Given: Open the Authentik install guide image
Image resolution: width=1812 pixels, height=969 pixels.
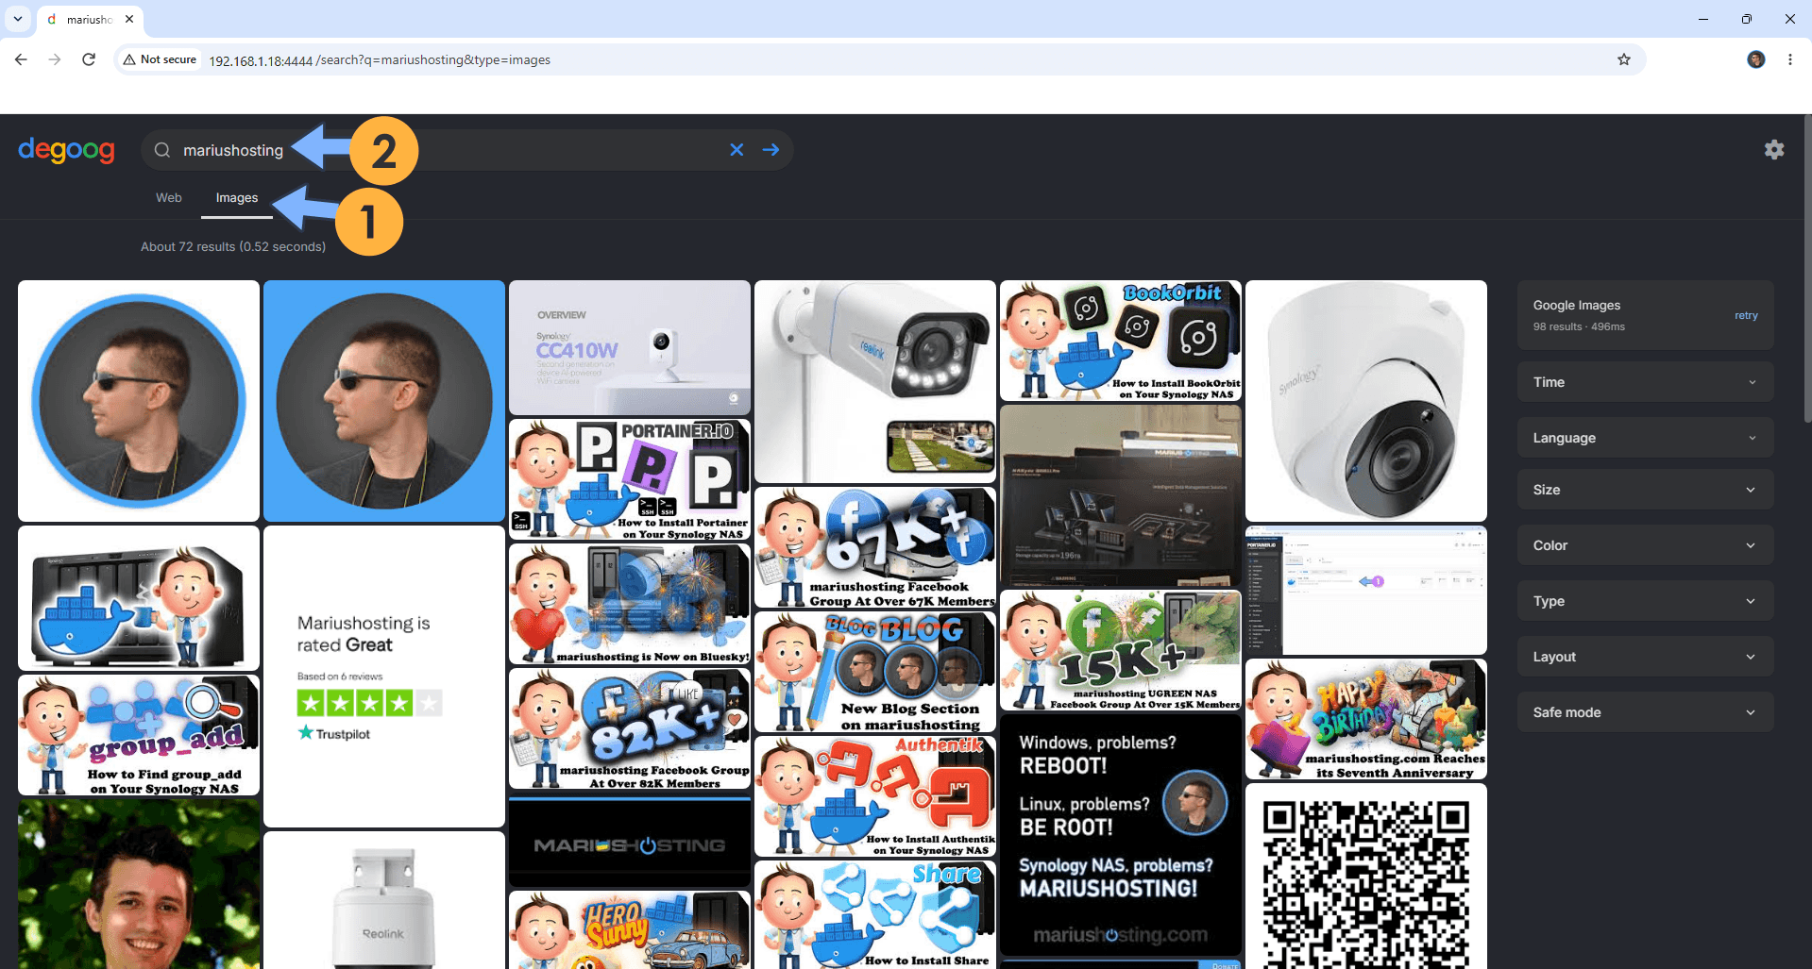Looking at the screenshot, I should click(875, 797).
